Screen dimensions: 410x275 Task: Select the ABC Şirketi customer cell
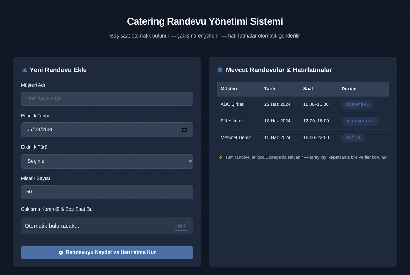(x=232, y=104)
